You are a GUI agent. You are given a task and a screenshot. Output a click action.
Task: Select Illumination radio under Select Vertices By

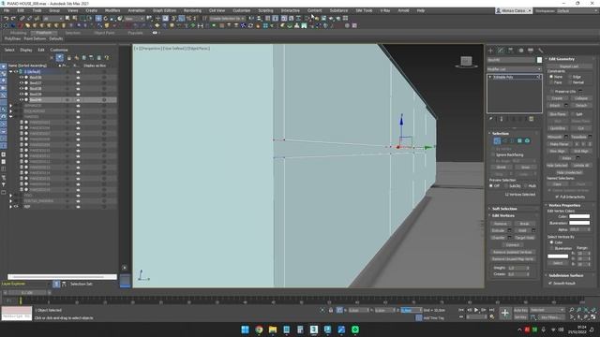(551, 248)
